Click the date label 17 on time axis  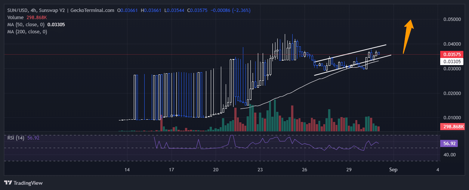pos(172,169)
